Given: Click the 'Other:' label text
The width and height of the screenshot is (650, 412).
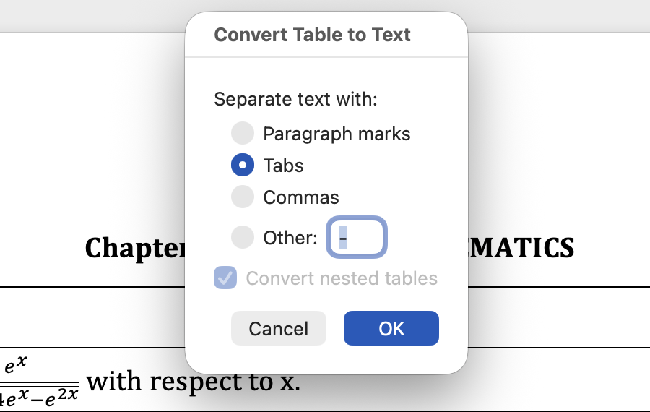Looking at the screenshot, I should pyautogui.click(x=290, y=237).
